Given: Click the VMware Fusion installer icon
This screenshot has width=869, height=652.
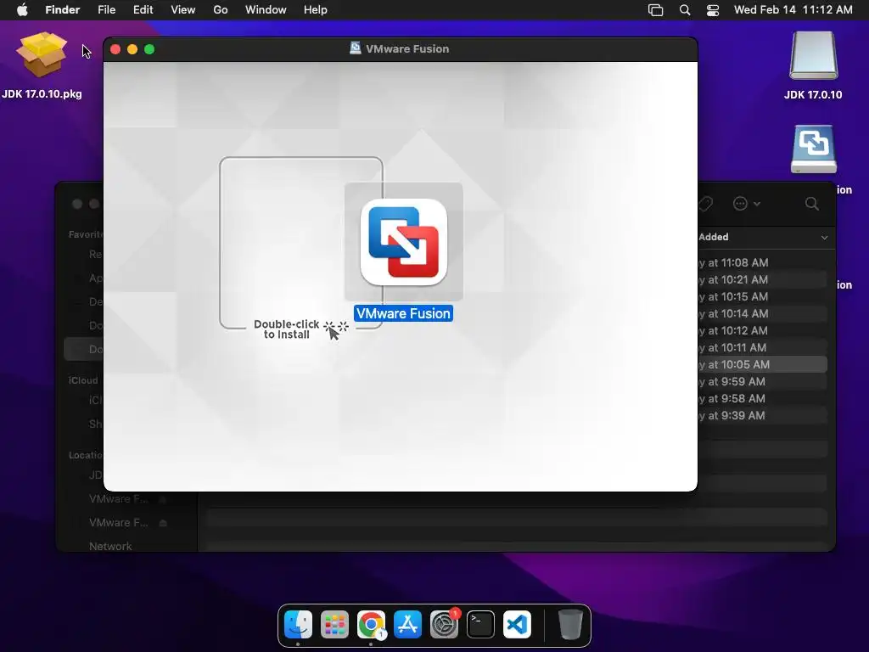Looking at the screenshot, I should point(403,242).
